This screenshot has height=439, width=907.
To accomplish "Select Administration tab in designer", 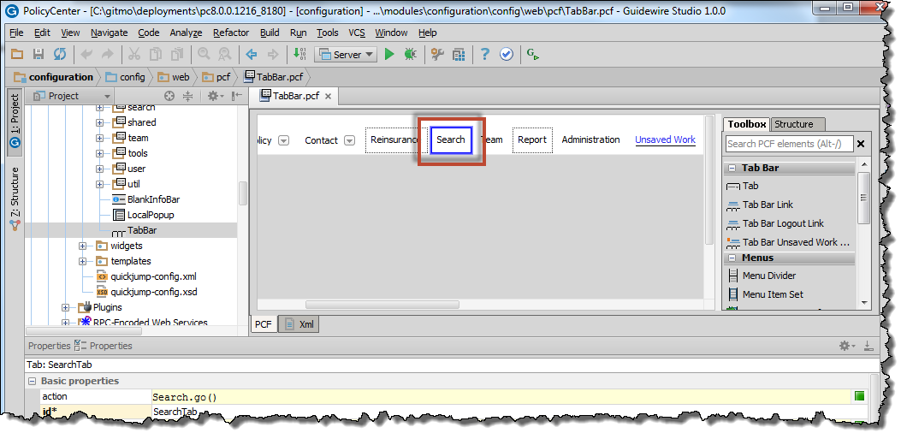I will pyautogui.click(x=590, y=139).
